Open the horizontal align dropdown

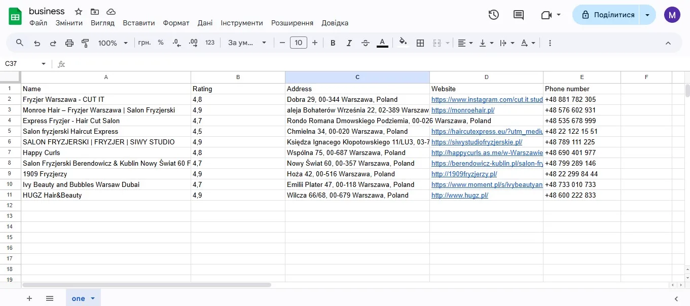465,43
